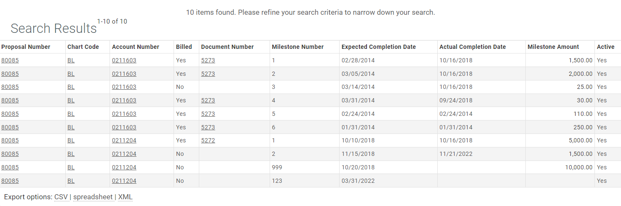Open BL chart code for milestone 3 row
This screenshot has height=206, width=621.
coord(71,87)
